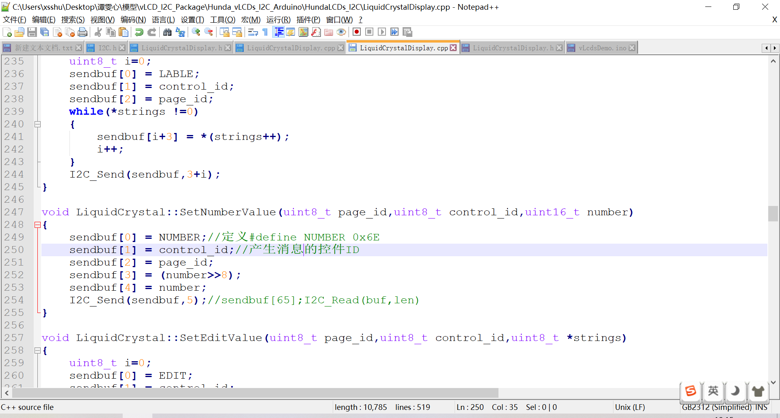
Task: Switch to the I2C.h tab
Action: tap(106, 48)
